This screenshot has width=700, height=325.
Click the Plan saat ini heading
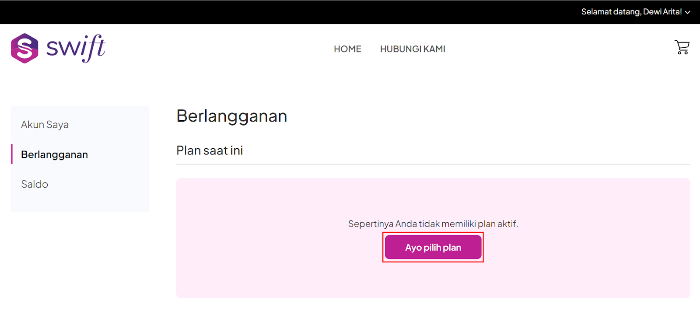click(210, 150)
